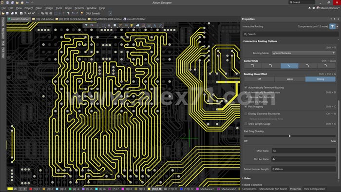Expand the Rules section
This screenshot has width=341, height=192.
[243, 178]
